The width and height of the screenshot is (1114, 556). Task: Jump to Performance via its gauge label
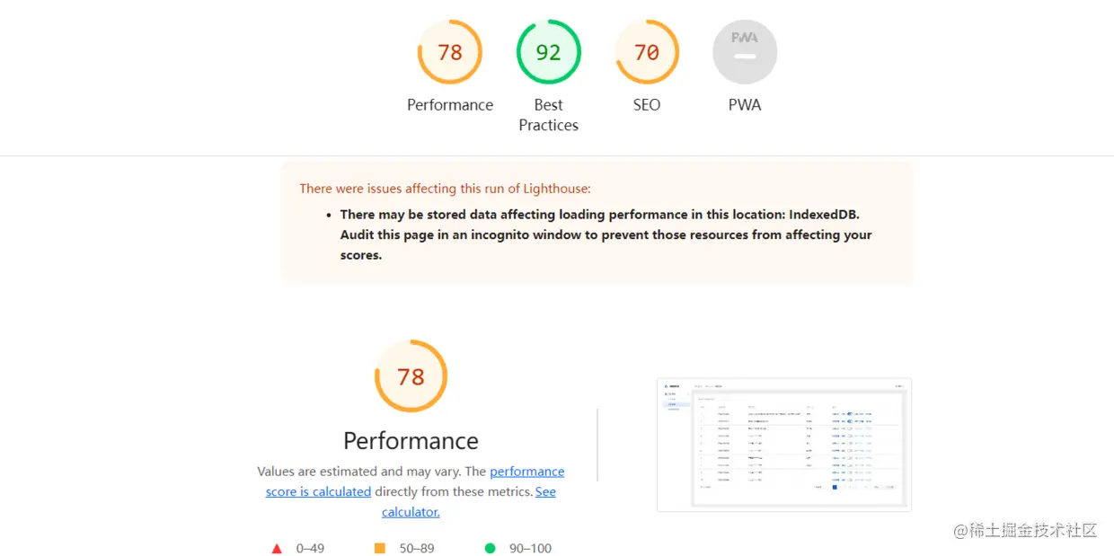click(x=450, y=105)
